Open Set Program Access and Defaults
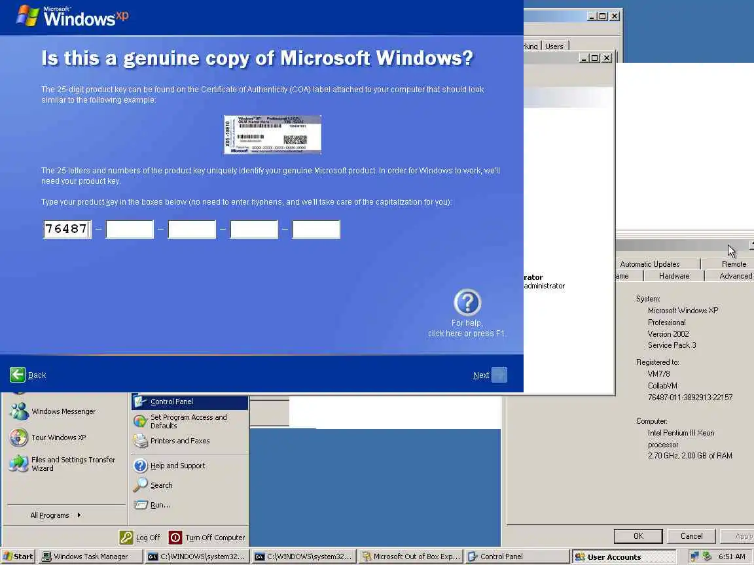This screenshot has width=754, height=565. click(x=190, y=421)
